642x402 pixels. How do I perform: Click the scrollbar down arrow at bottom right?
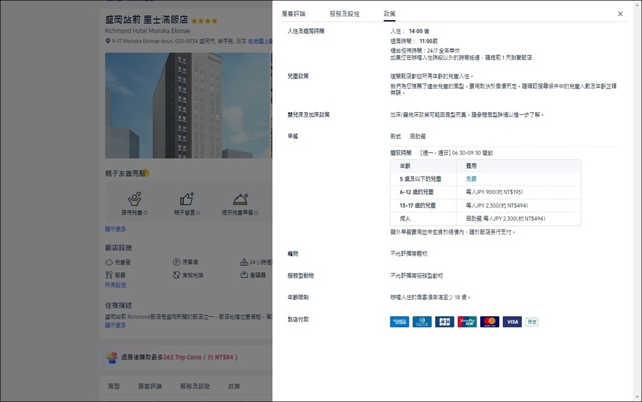pyautogui.click(x=638, y=398)
